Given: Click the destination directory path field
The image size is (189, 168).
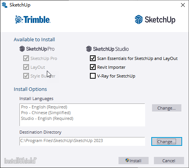Looking at the screenshot, I should coord(82,141).
